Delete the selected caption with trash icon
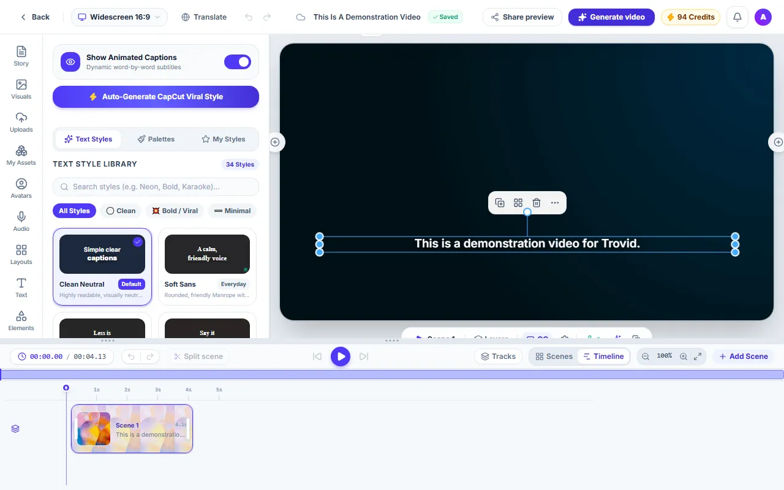The height and width of the screenshot is (490, 784). 537,203
